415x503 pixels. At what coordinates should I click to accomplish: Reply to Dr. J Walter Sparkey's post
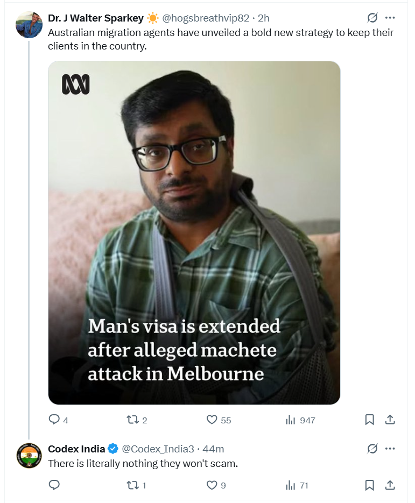pos(54,420)
